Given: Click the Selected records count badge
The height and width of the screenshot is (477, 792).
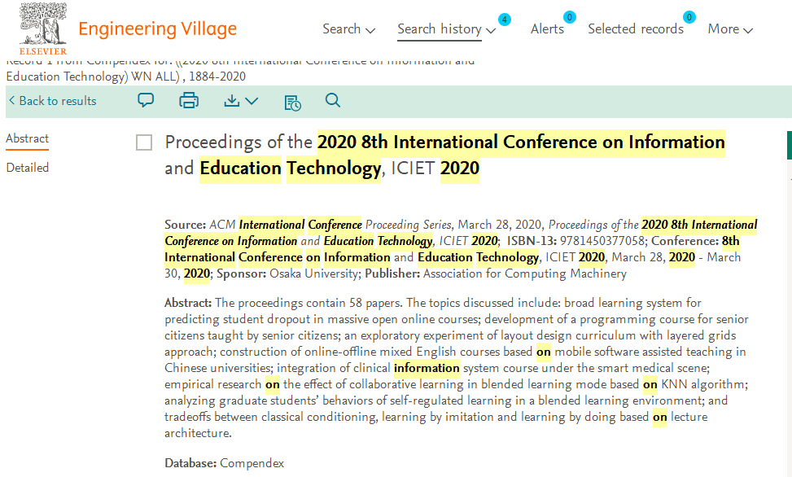Looking at the screenshot, I should (689, 17).
